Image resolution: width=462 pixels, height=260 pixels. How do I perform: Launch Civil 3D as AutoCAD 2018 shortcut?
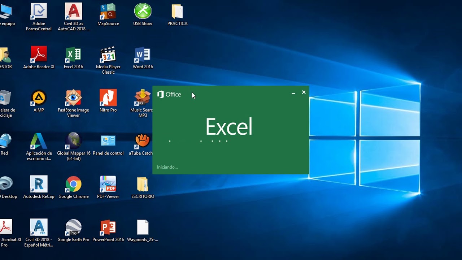pos(74,17)
